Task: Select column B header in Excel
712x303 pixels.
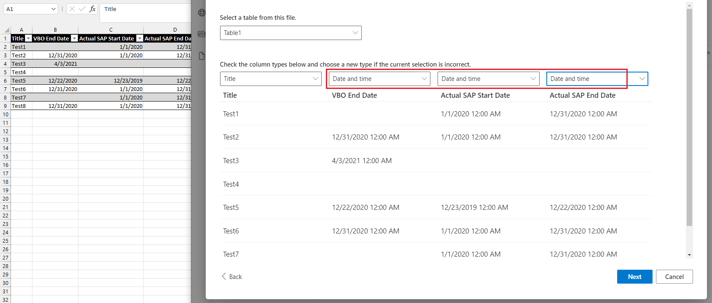Action: pyautogui.click(x=55, y=30)
